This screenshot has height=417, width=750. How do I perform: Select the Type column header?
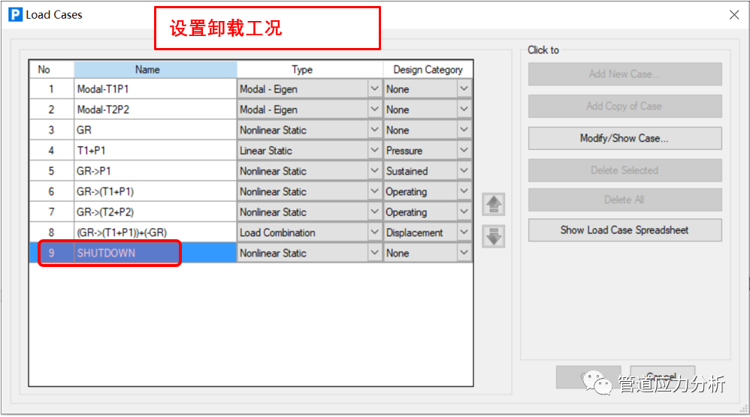click(x=310, y=70)
